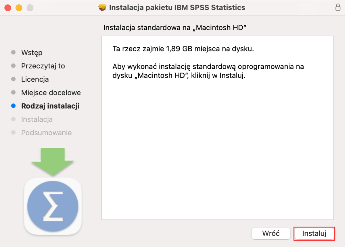The width and height of the screenshot is (345, 247).
Task: Click the bullet beside Licencja step
Action: [13, 79]
